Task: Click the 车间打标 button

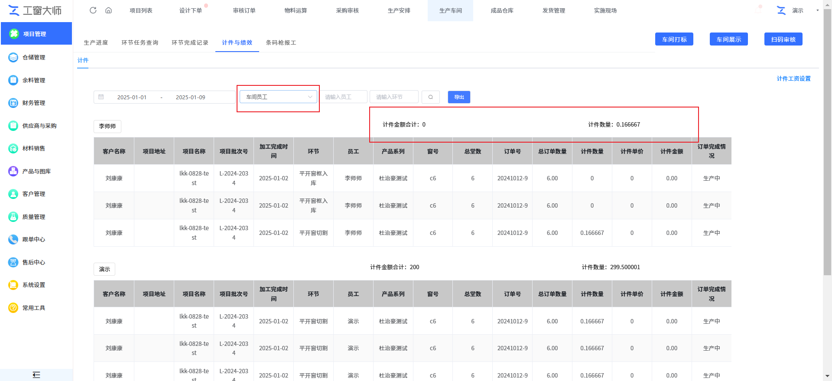Action: click(674, 39)
